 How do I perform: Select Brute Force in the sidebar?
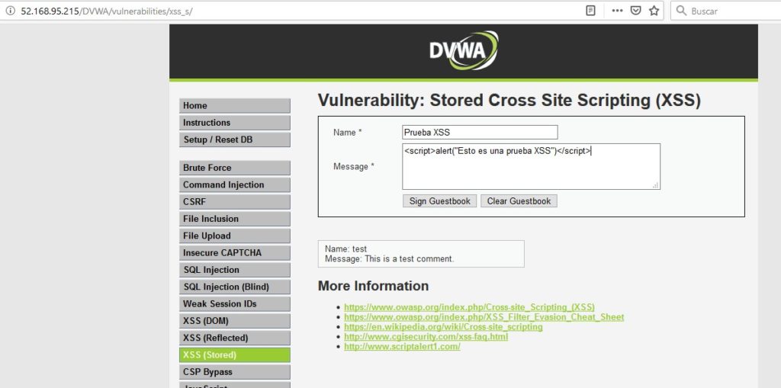(x=235, y=168)
